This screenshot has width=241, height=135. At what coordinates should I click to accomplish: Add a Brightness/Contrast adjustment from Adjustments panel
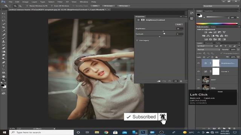(x=206, y=32)
